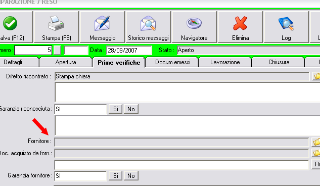Print with the Stampa (F9) button

click(x=56, y=27)
